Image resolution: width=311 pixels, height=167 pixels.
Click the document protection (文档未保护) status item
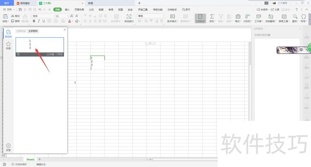coord(19,164)
